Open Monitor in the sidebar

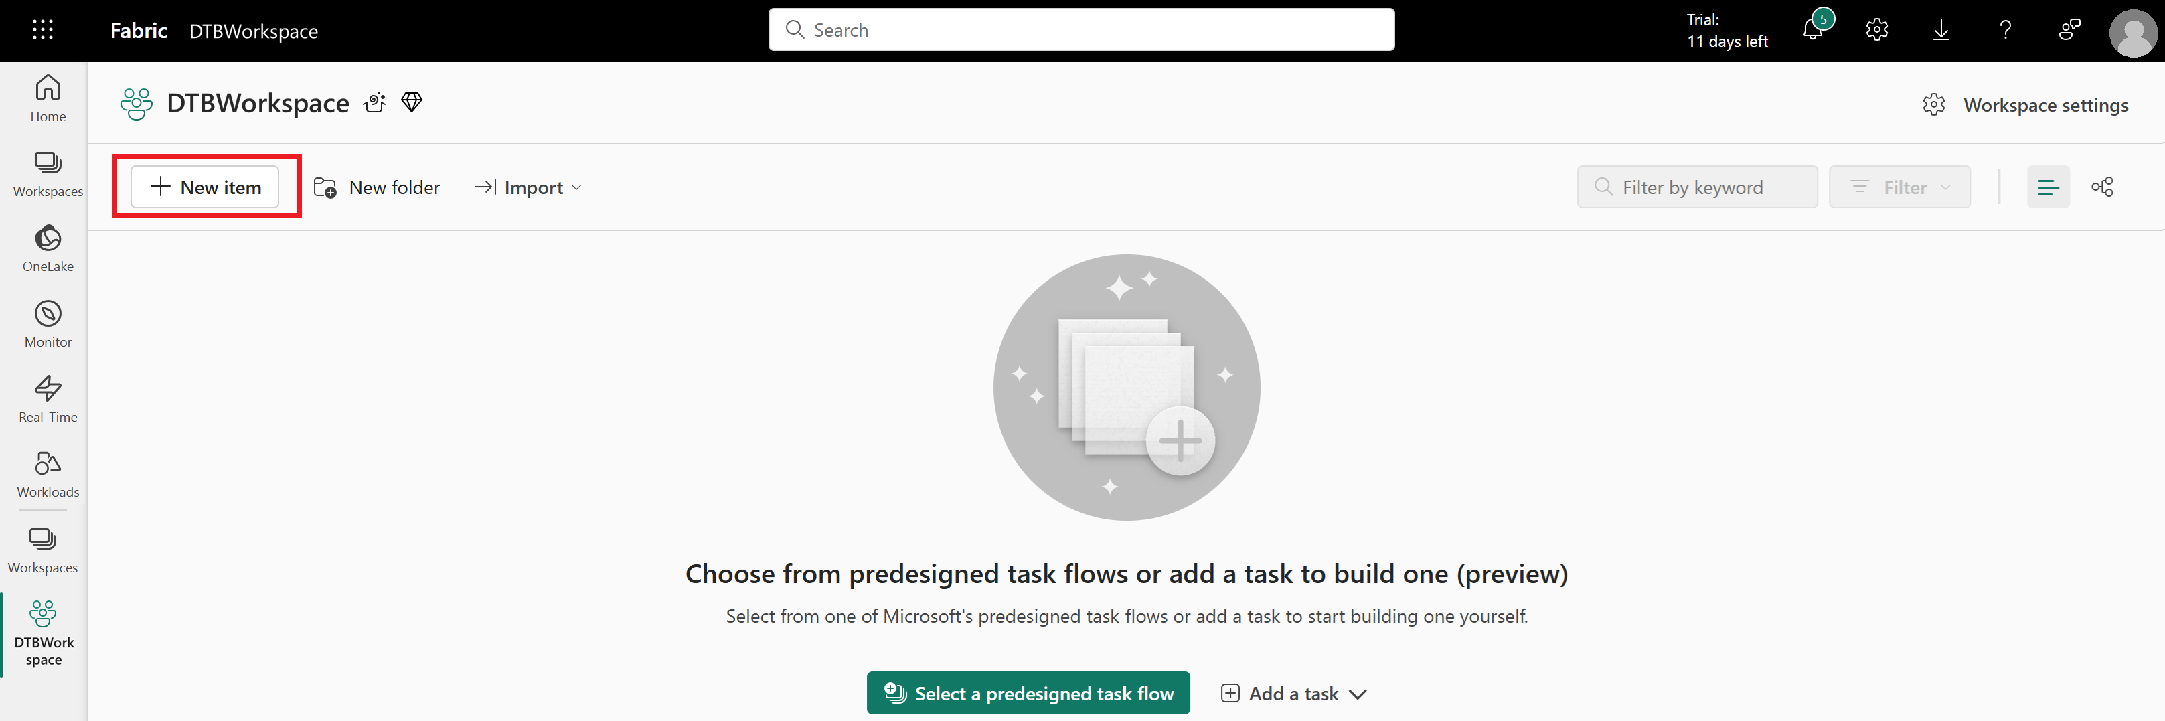click(48, 325)
